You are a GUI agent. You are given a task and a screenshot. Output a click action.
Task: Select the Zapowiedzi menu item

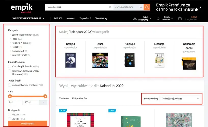(85, 19)
